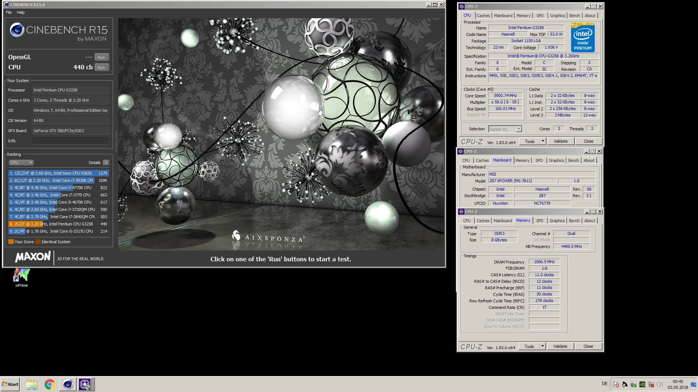Click the Your Score orange legend swatch
This screenshot has height=392, width=698.
pos(11,242)
